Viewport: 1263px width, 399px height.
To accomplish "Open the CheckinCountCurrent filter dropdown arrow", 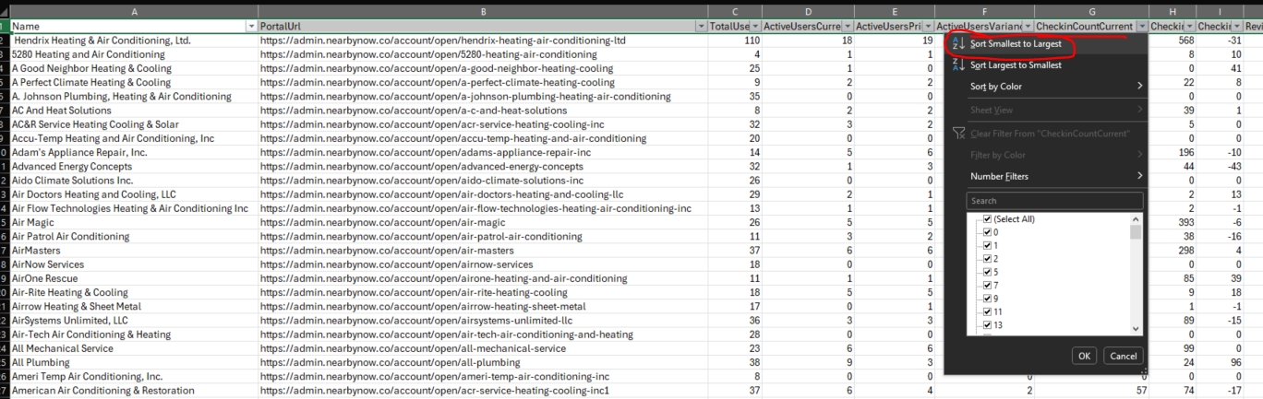I will coord(1142,27).
